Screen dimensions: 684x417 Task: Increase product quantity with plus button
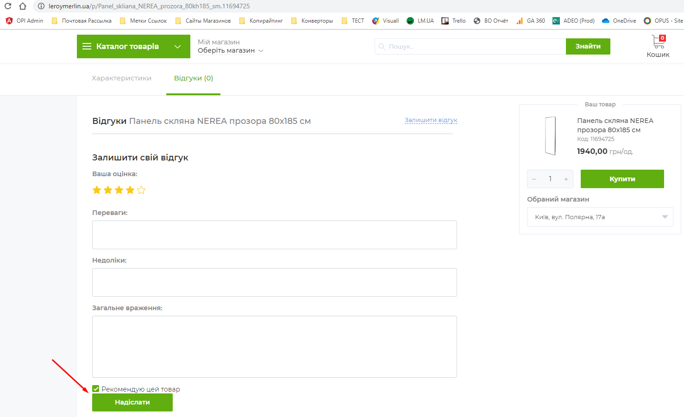(x=566, y=179)
